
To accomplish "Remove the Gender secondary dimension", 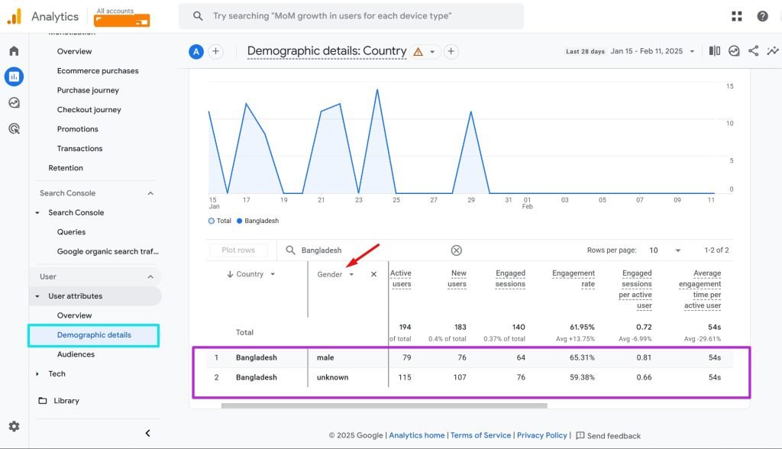I will 373,274.
